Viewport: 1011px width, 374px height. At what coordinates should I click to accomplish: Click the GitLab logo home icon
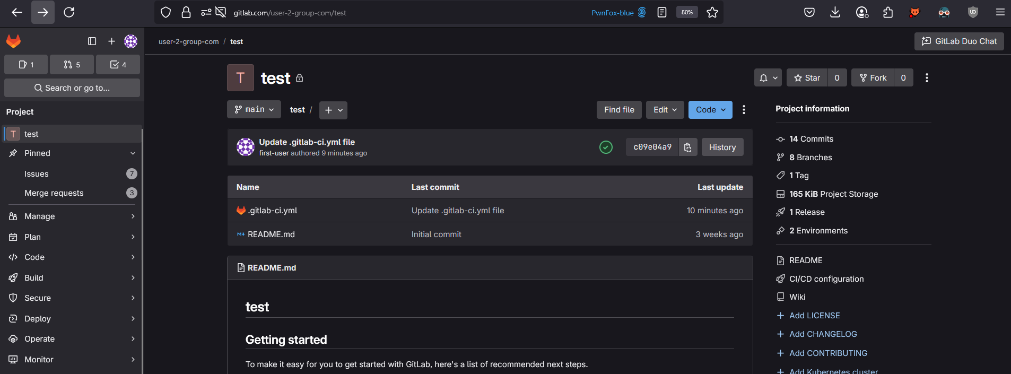pyautogui.click(x=13, y=41)
